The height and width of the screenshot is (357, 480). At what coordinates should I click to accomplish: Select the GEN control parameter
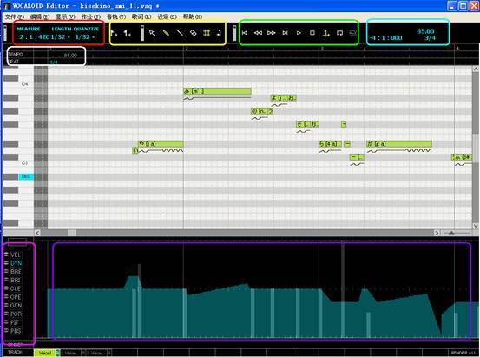[x=16, y=306]
